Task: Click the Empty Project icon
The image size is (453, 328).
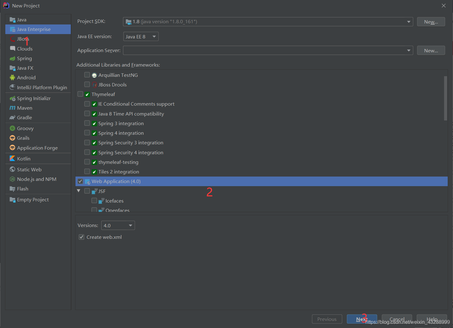Action: point(12,200)
